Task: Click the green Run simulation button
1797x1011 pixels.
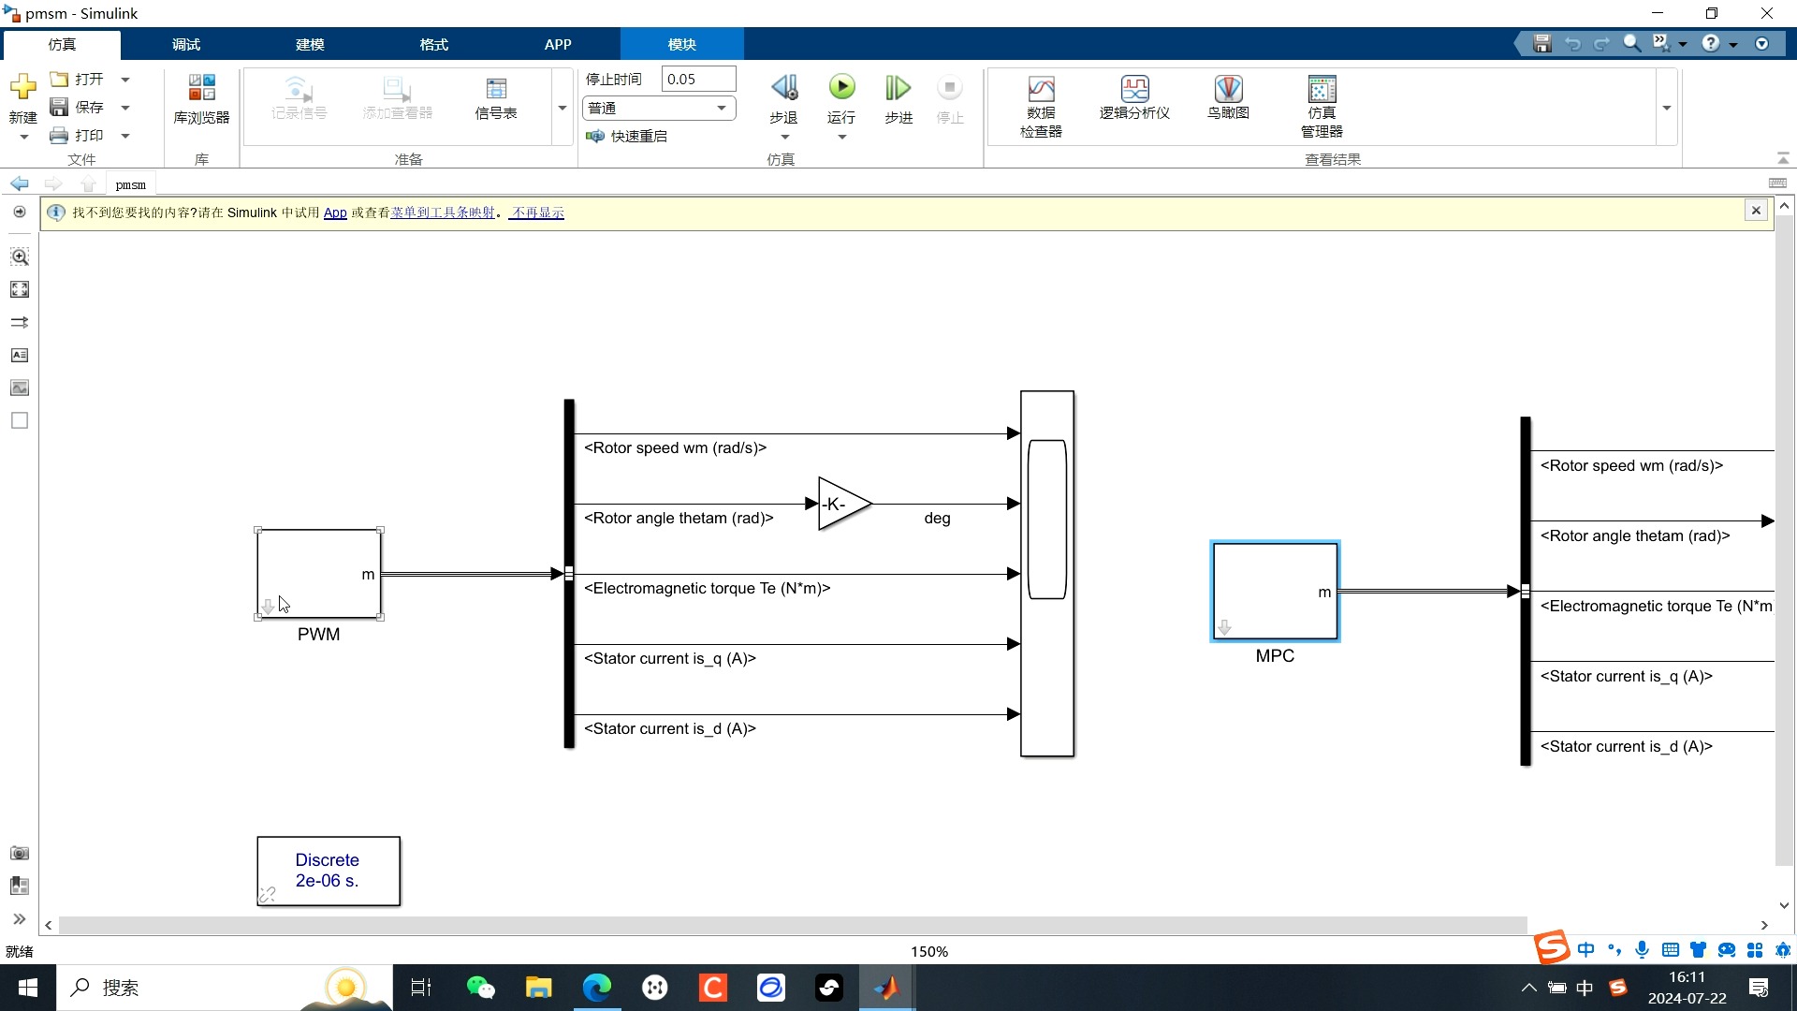Action: pos(841,88)
